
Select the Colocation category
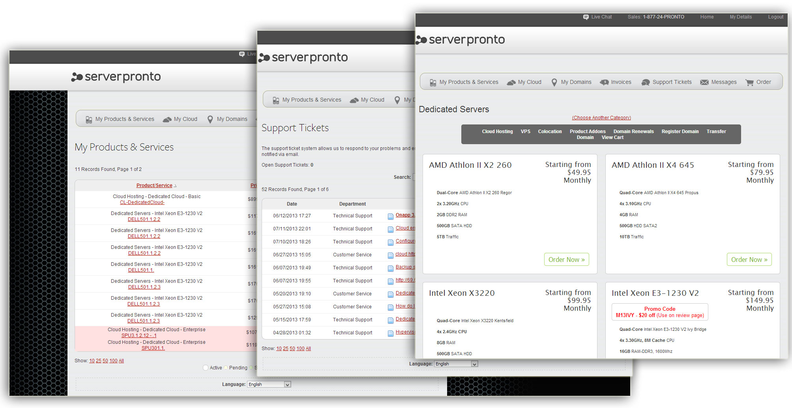coord(550,132)
